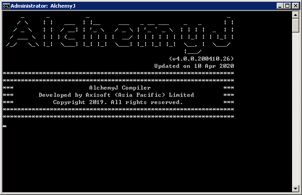Click 'Copyright 2019. All rights reserved.' line

click(118, 102)
